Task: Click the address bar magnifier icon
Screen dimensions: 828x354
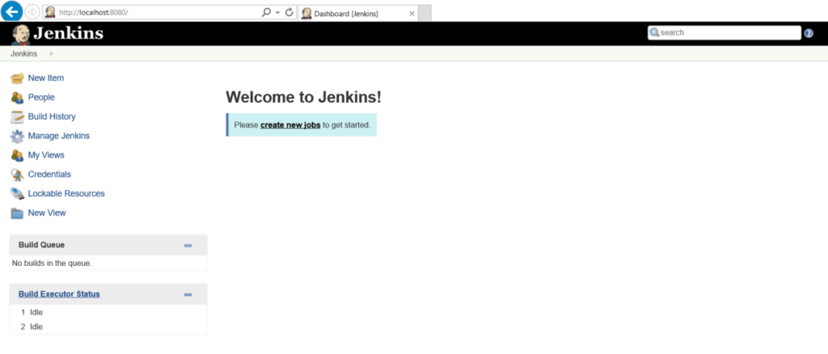Action: [267, 12]
